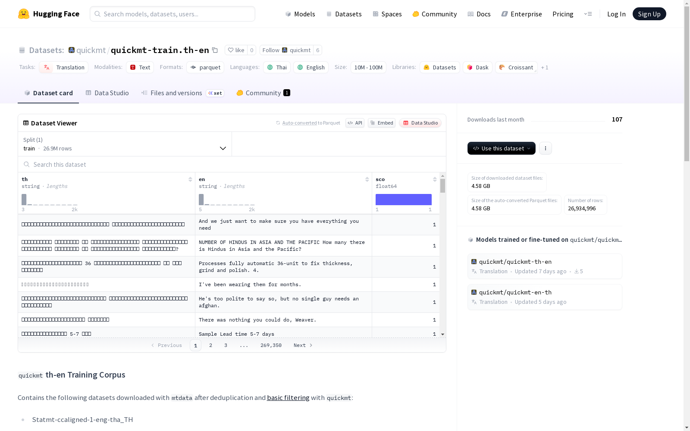Click the sco column blue histogram bar
This screenshot has width=690, height=431.
point(404,200)
